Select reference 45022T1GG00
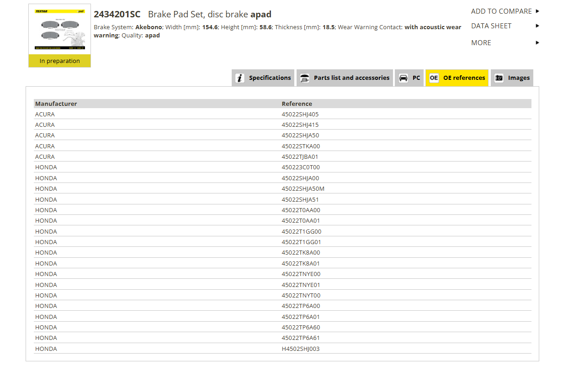The image size is (563, 365). point(302,231)
